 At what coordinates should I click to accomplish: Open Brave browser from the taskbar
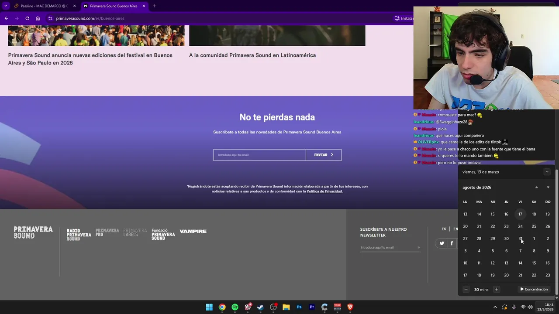(x=350, y=307)
